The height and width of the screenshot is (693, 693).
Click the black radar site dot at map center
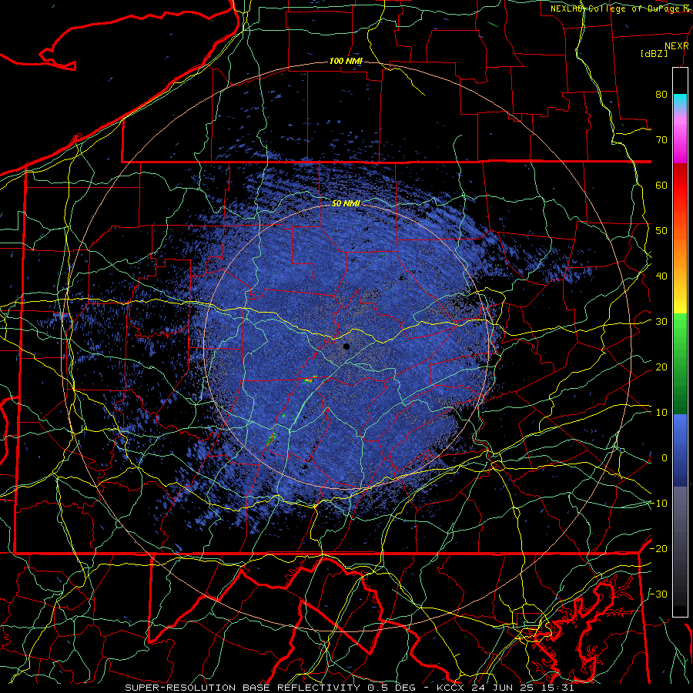[x=346, y=346]
